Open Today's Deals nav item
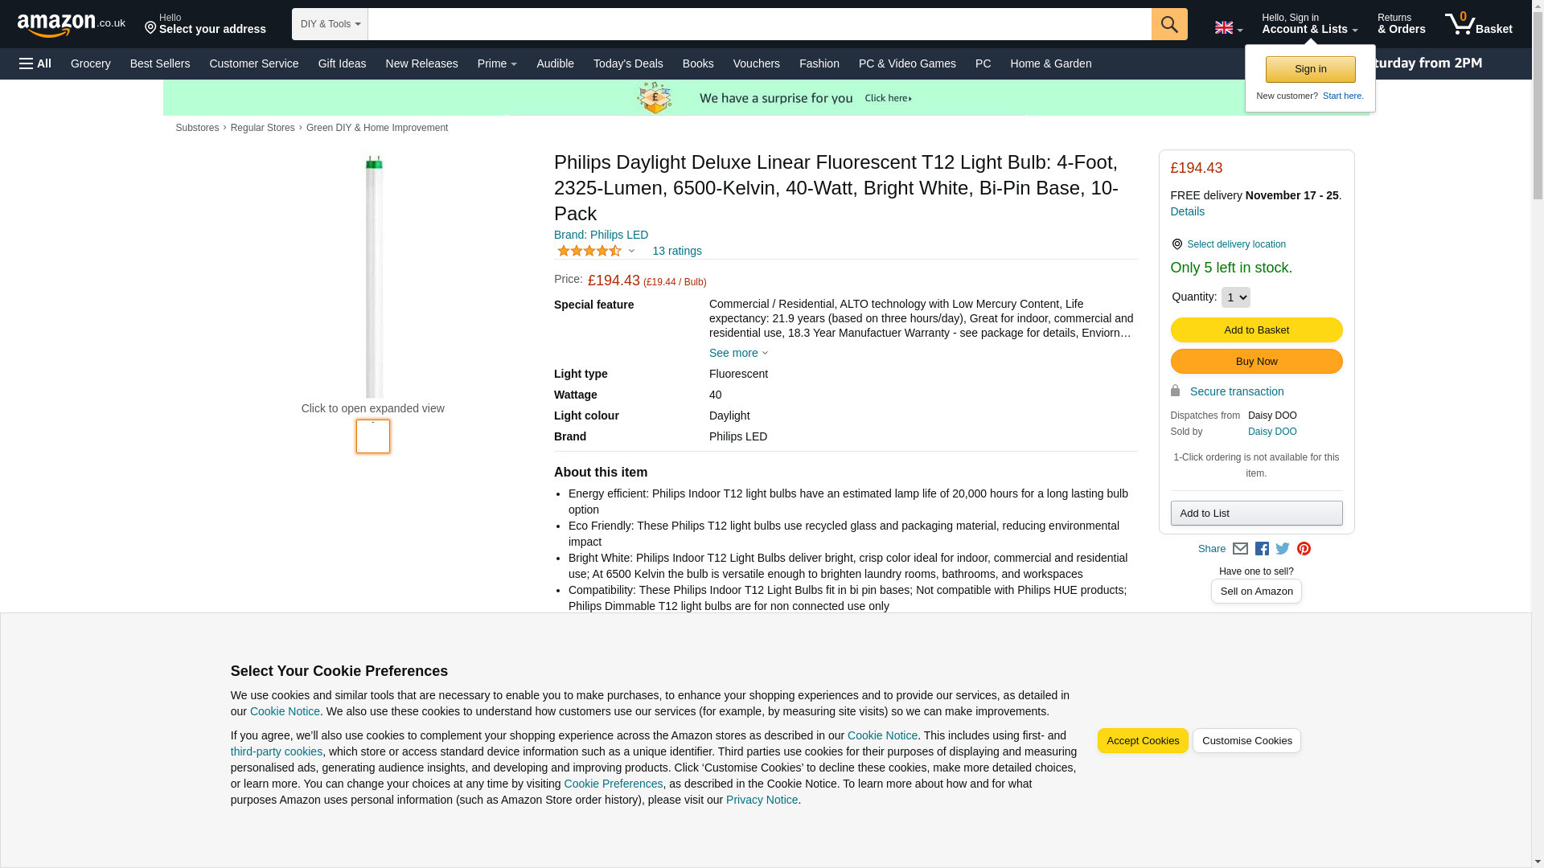The image size is (1544, 868). [627, 63]
